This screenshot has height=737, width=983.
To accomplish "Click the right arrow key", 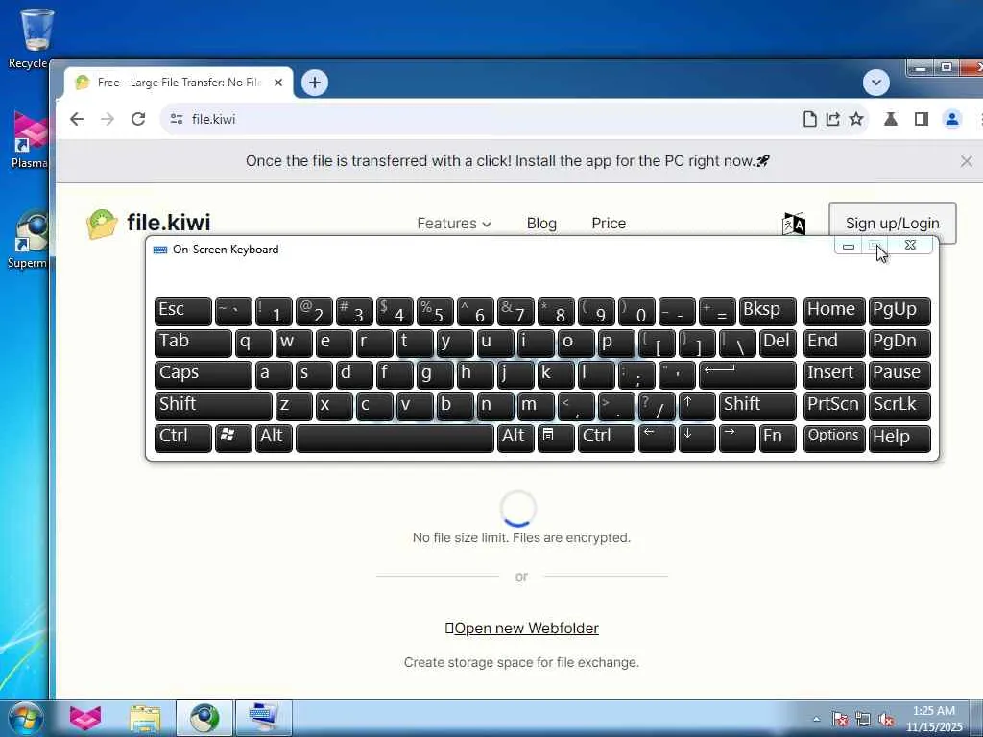I will click(x=736, y=438).
